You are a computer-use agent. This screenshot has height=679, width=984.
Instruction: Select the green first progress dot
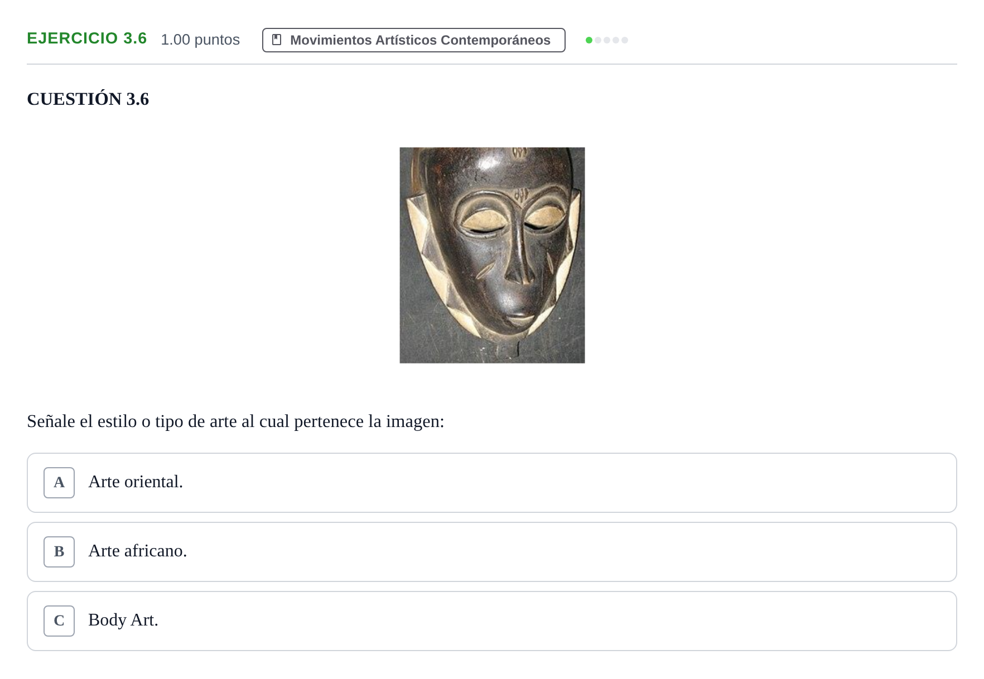(x=589, y=40)
